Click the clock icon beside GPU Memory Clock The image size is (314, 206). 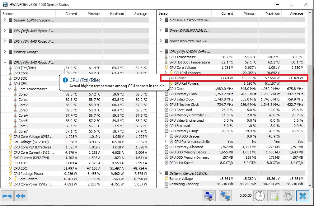(x=166, y=94)
